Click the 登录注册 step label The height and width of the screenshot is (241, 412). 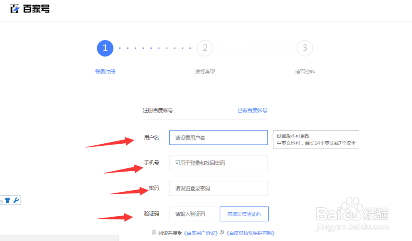(x=105, y=72)
